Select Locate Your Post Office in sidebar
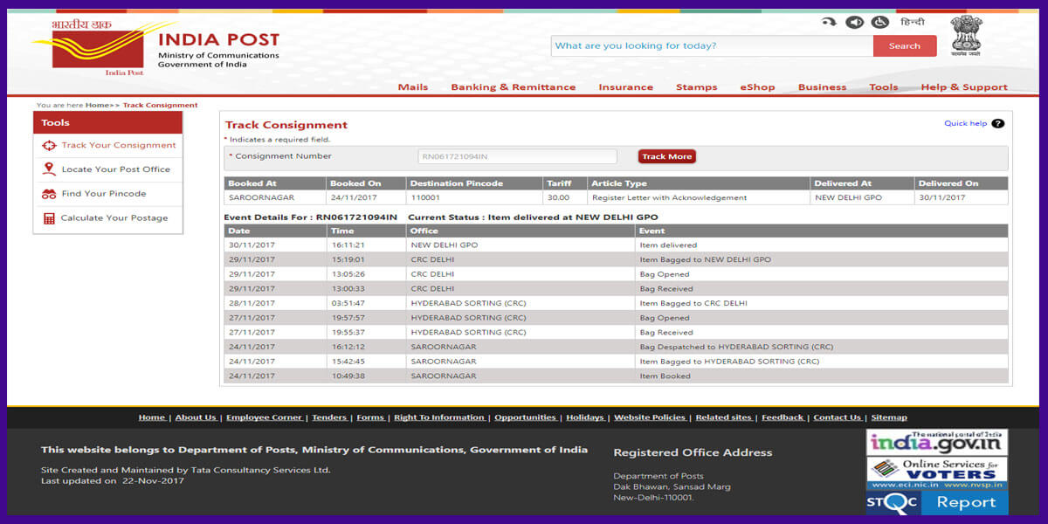Screen dimensions: 1048x524 pos(116,169)
